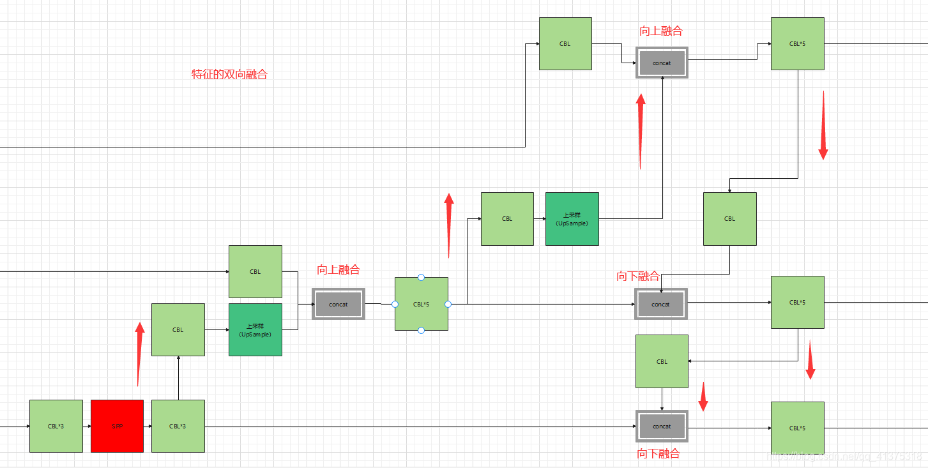Viewport: 928px width, 468px height.
Task: Select the CBL block left of the top concat
Action: click(565, 43)
